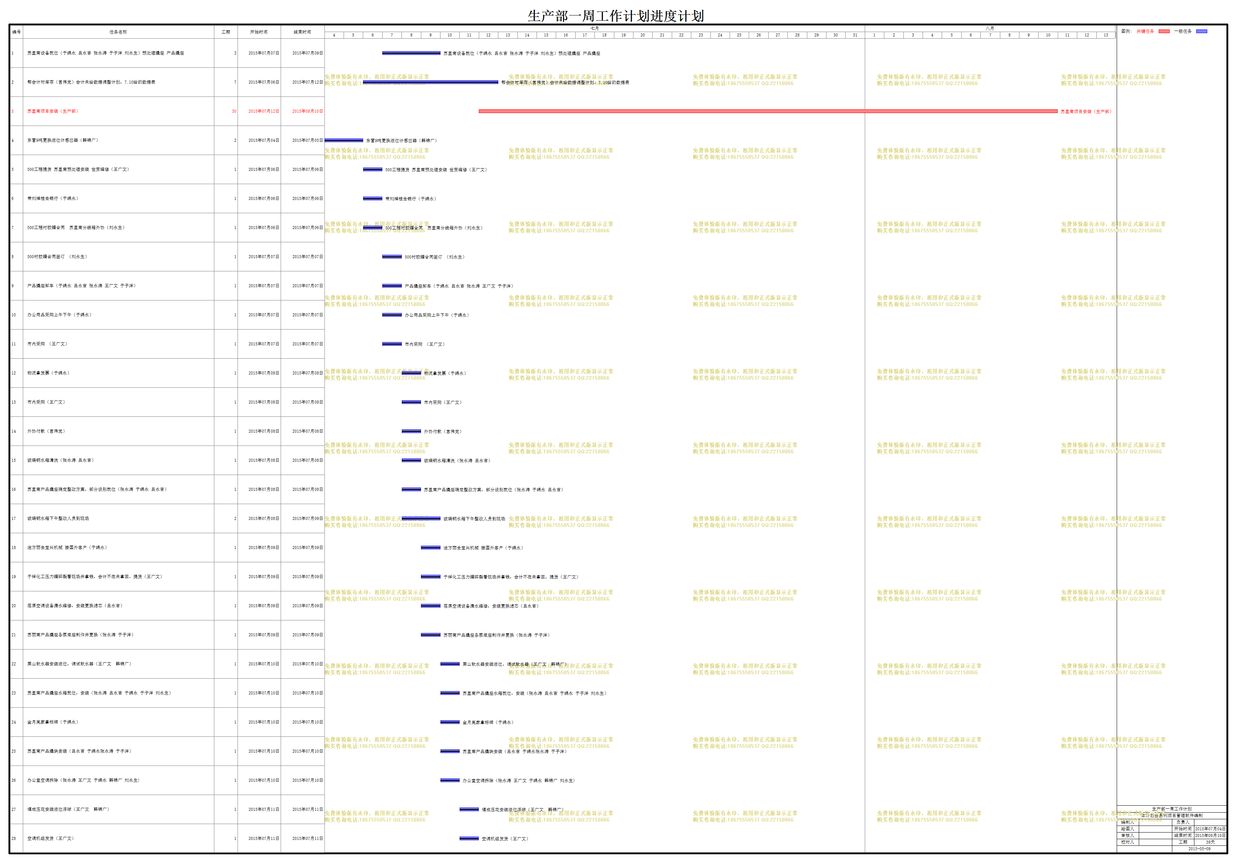This screenshot has width=1236, height=862.
Task: Select the Gantt bar for task 1 苏里南设备就位
Action: click(411, 53)
